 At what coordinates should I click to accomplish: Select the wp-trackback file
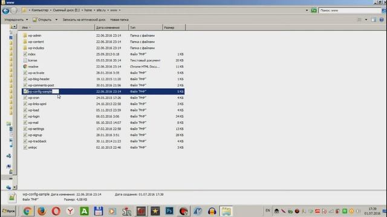click(103, 141)
